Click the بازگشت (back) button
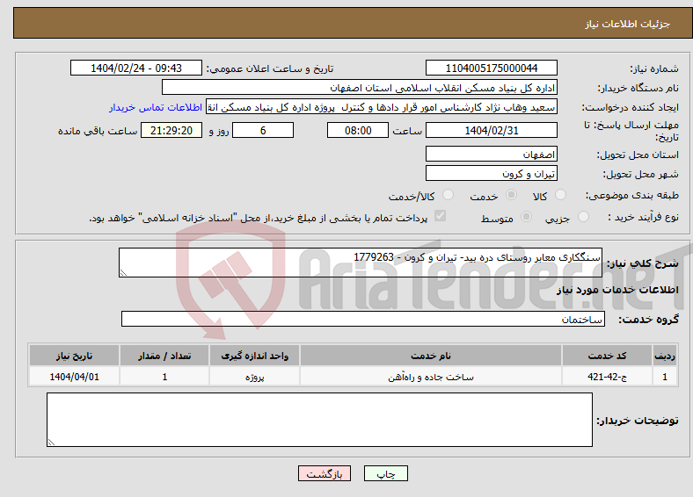The image size is (693, 497). [x=325, y=473]
